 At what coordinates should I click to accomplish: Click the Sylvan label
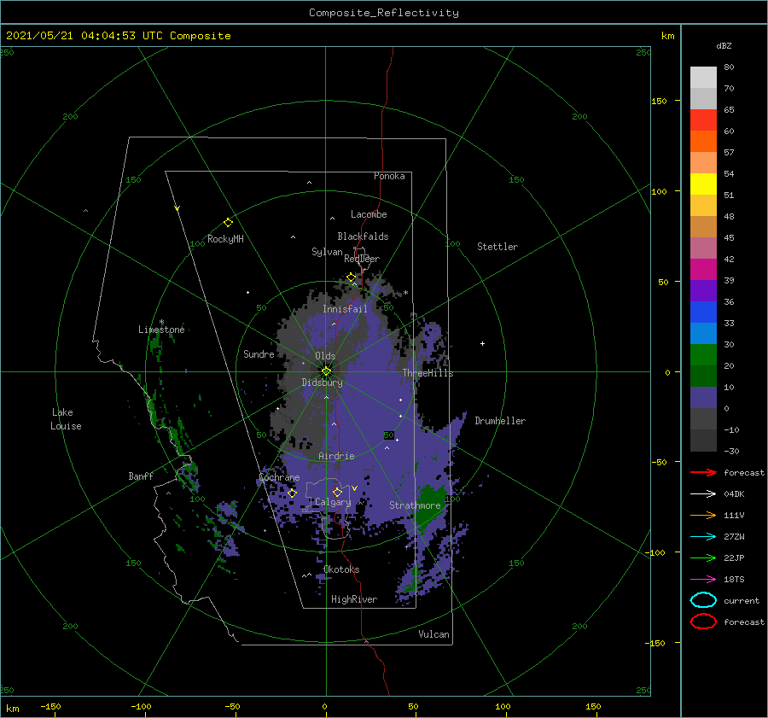[327, 252]
